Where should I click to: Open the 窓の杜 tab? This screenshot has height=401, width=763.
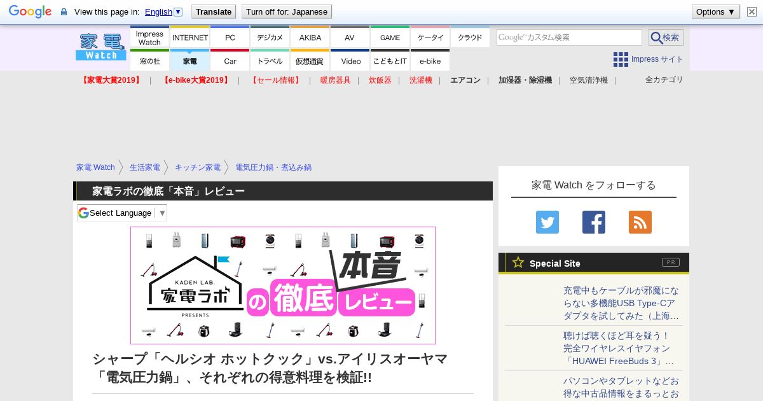(x=149, y=60)
